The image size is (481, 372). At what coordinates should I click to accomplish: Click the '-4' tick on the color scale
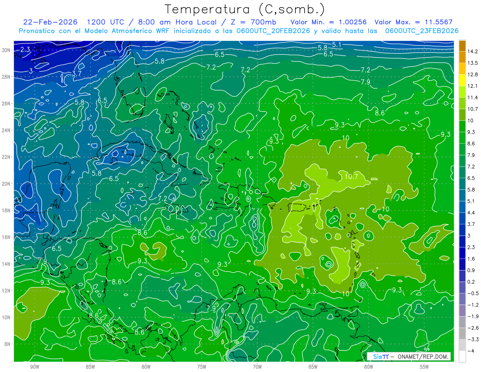pos(470,351)
